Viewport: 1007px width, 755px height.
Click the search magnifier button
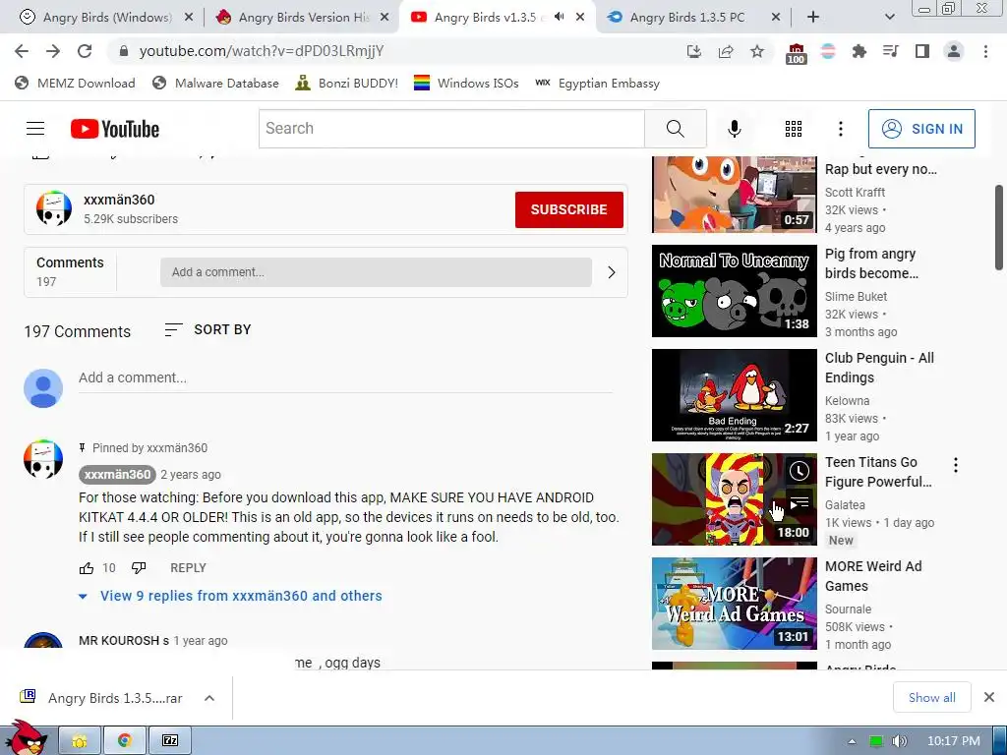coord(675,129)
